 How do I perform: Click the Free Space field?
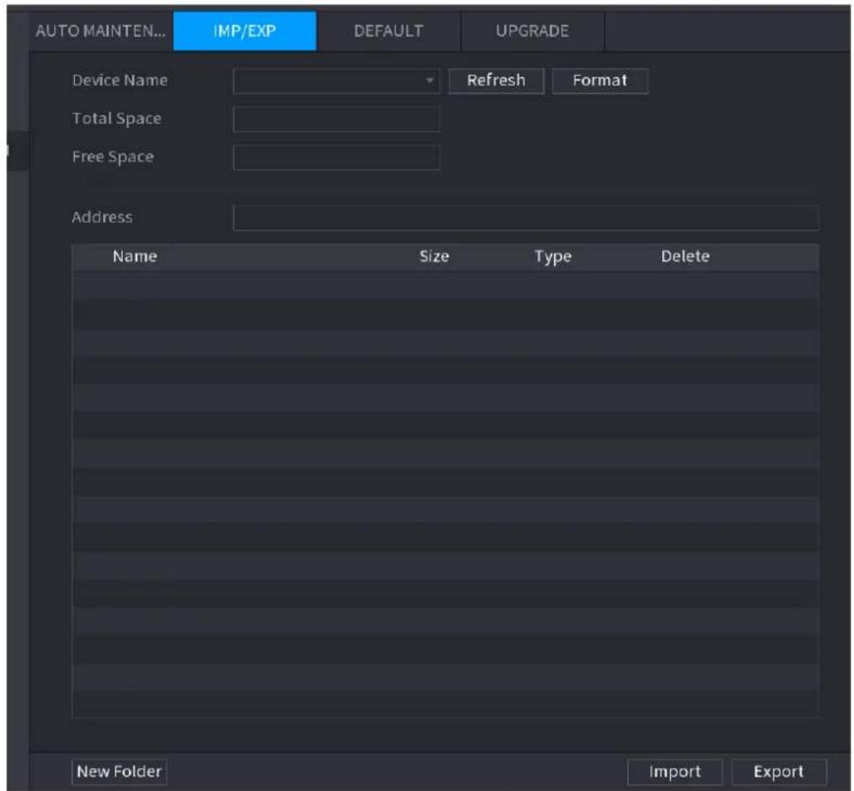pos(336,158)
